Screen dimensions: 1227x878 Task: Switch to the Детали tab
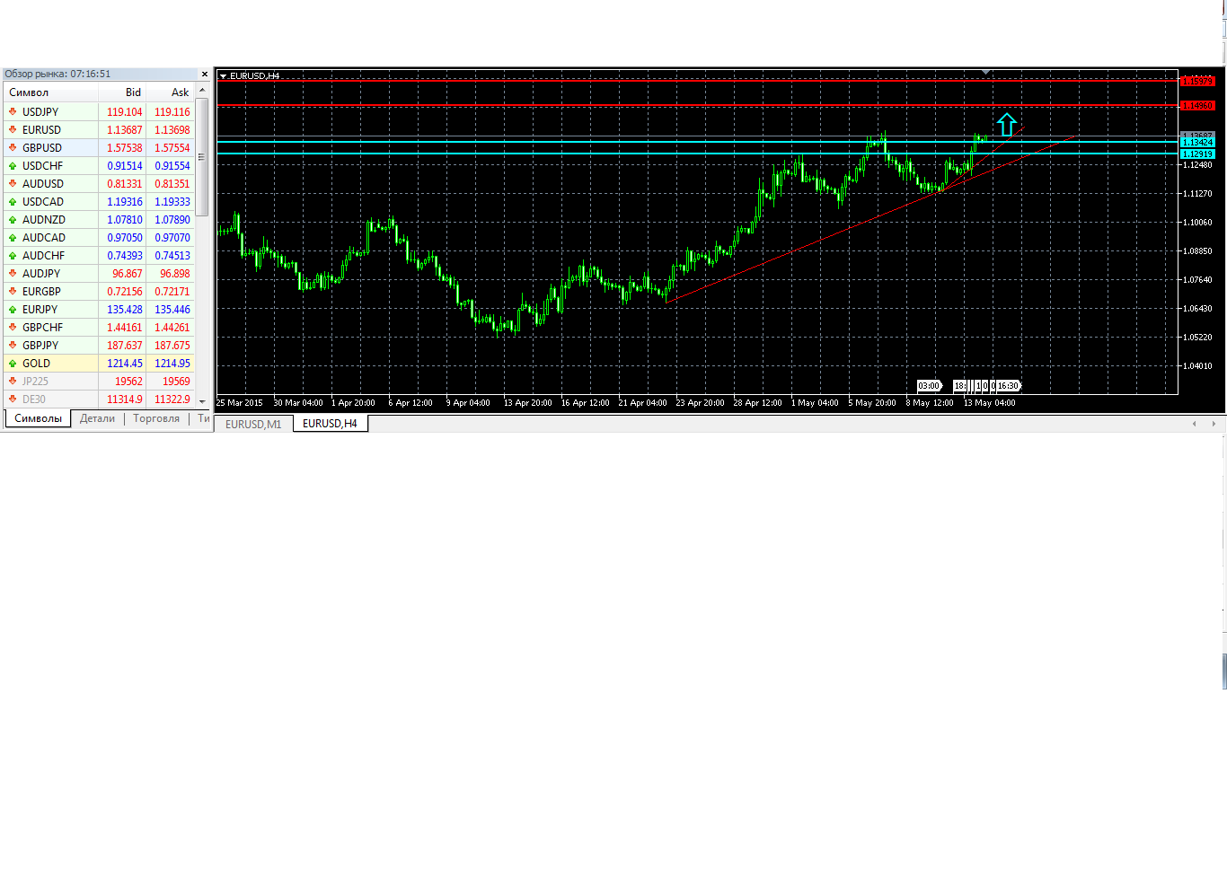[97, 418]
